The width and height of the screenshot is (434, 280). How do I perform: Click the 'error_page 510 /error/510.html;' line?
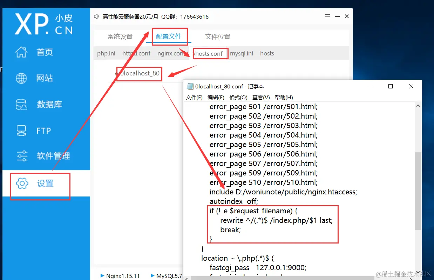(264, 182)
